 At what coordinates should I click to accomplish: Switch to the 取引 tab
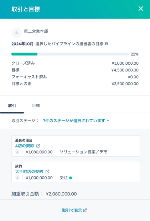pos(12,106)
